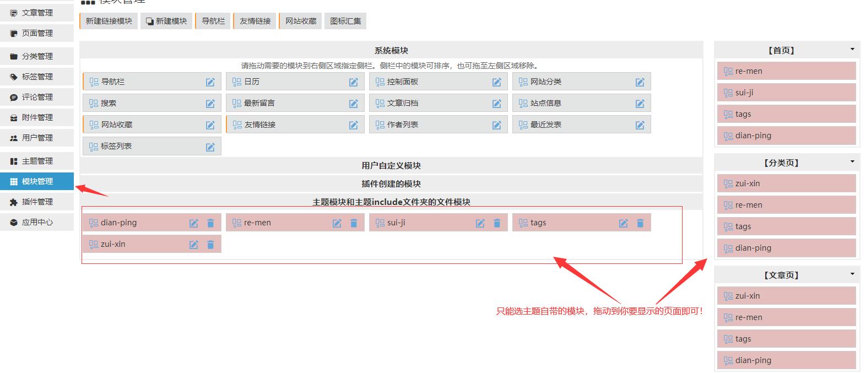Image resolution: width=866 pixels, height=373 pixels.
Task: Click the 系统模块 section header
Action: 391,50
